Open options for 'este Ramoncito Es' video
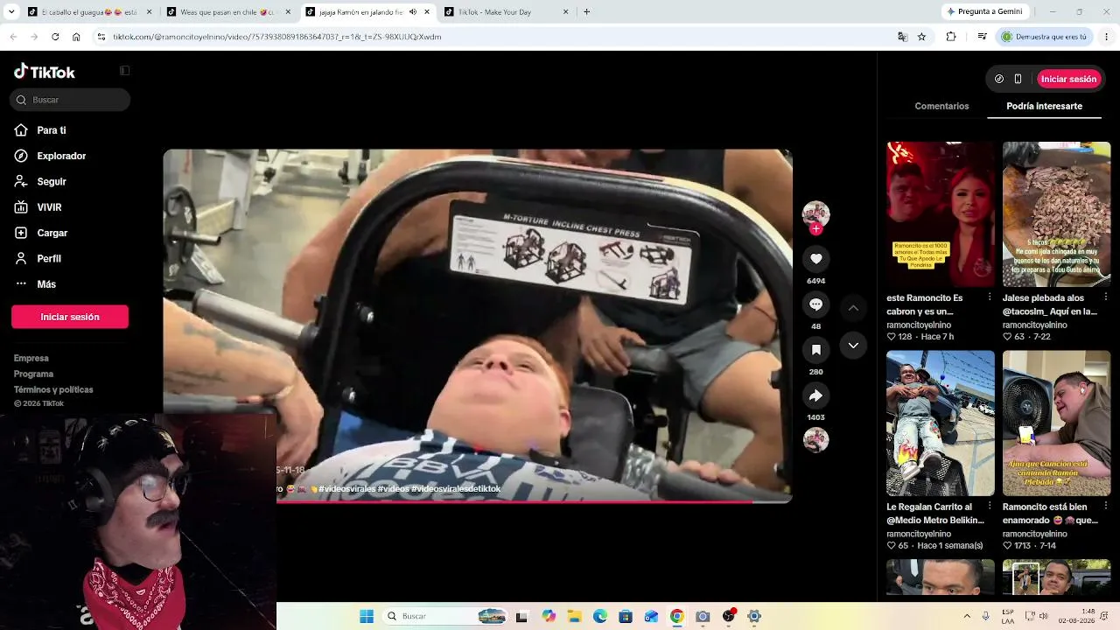This screenshot has width=1120, height=630. click(990, 297)
